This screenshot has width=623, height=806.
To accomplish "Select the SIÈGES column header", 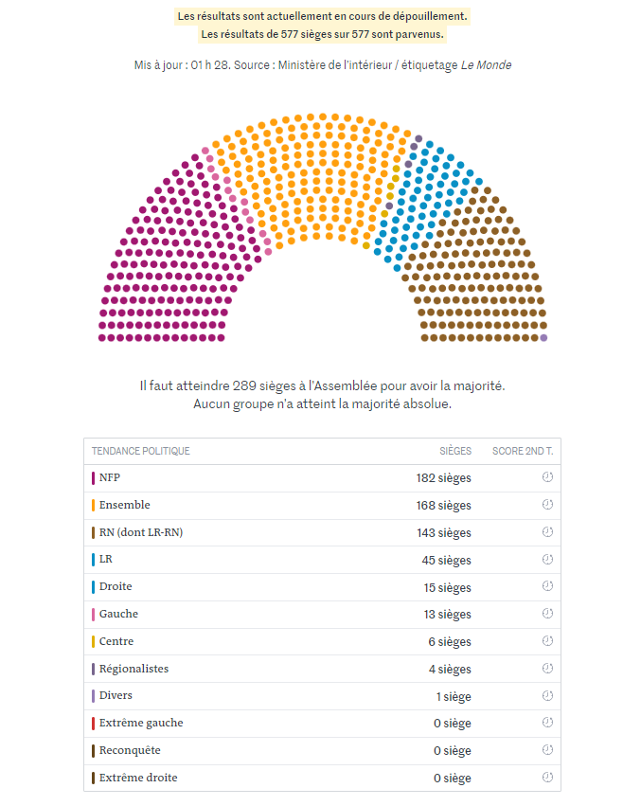I will [x=455, y=451].
